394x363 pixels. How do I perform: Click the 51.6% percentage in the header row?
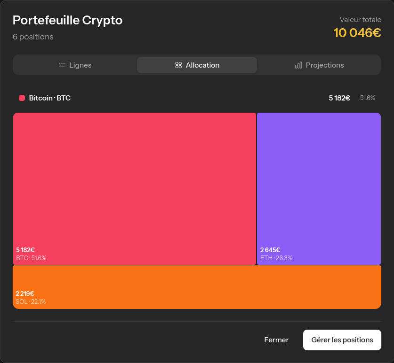pos(368,98)
